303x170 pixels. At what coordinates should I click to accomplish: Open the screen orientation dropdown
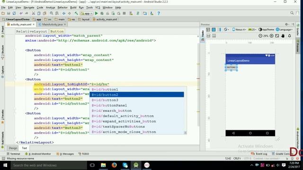pos(226,29)
